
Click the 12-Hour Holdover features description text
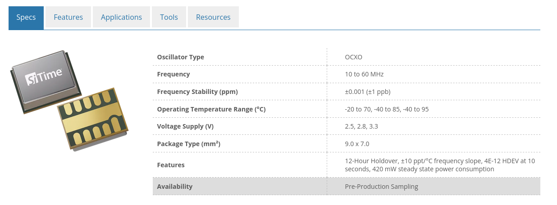click(439, 165)
